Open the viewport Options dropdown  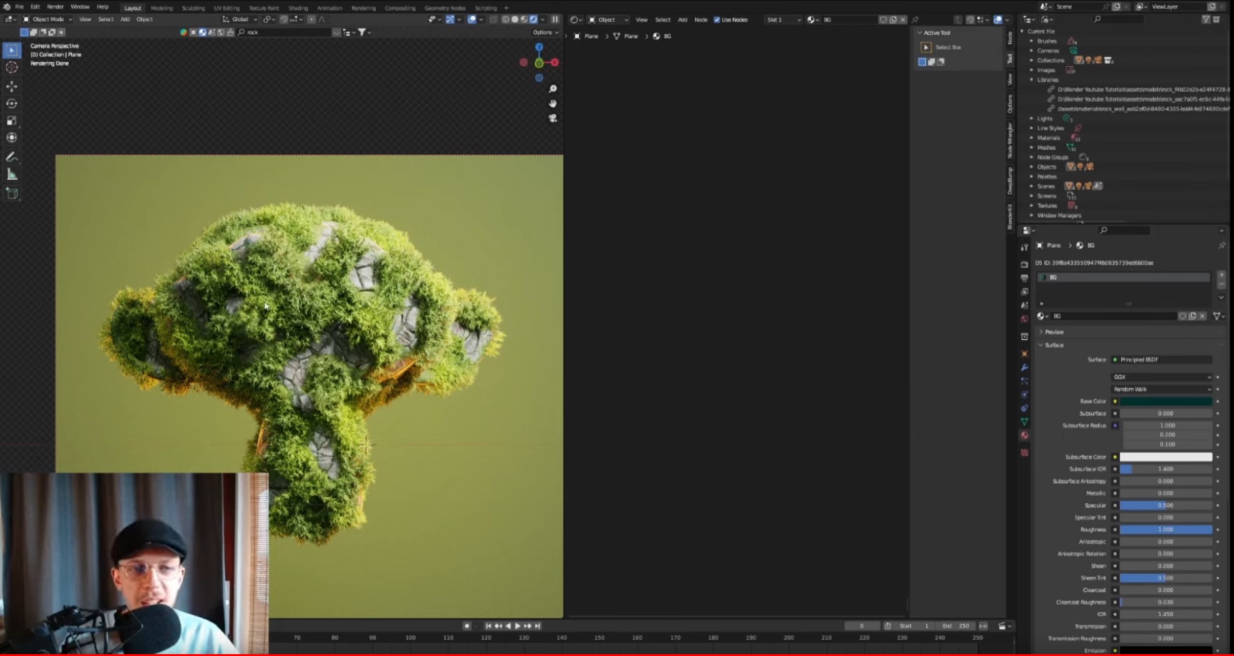click(545, 32)
